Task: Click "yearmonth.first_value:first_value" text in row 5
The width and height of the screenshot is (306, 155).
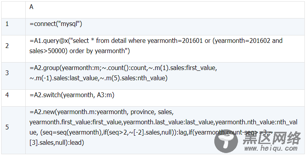Action: 76,122
